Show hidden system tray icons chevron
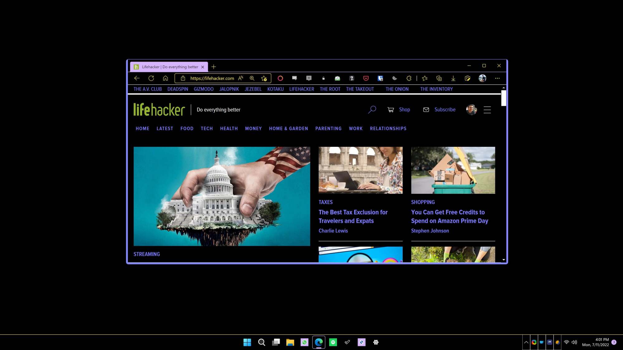Viewport: 623px width, 350px height. pos(526,342)
